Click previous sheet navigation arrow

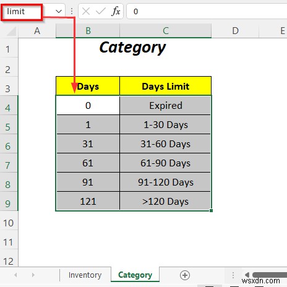pyautogui.click(x=15, y=275)
